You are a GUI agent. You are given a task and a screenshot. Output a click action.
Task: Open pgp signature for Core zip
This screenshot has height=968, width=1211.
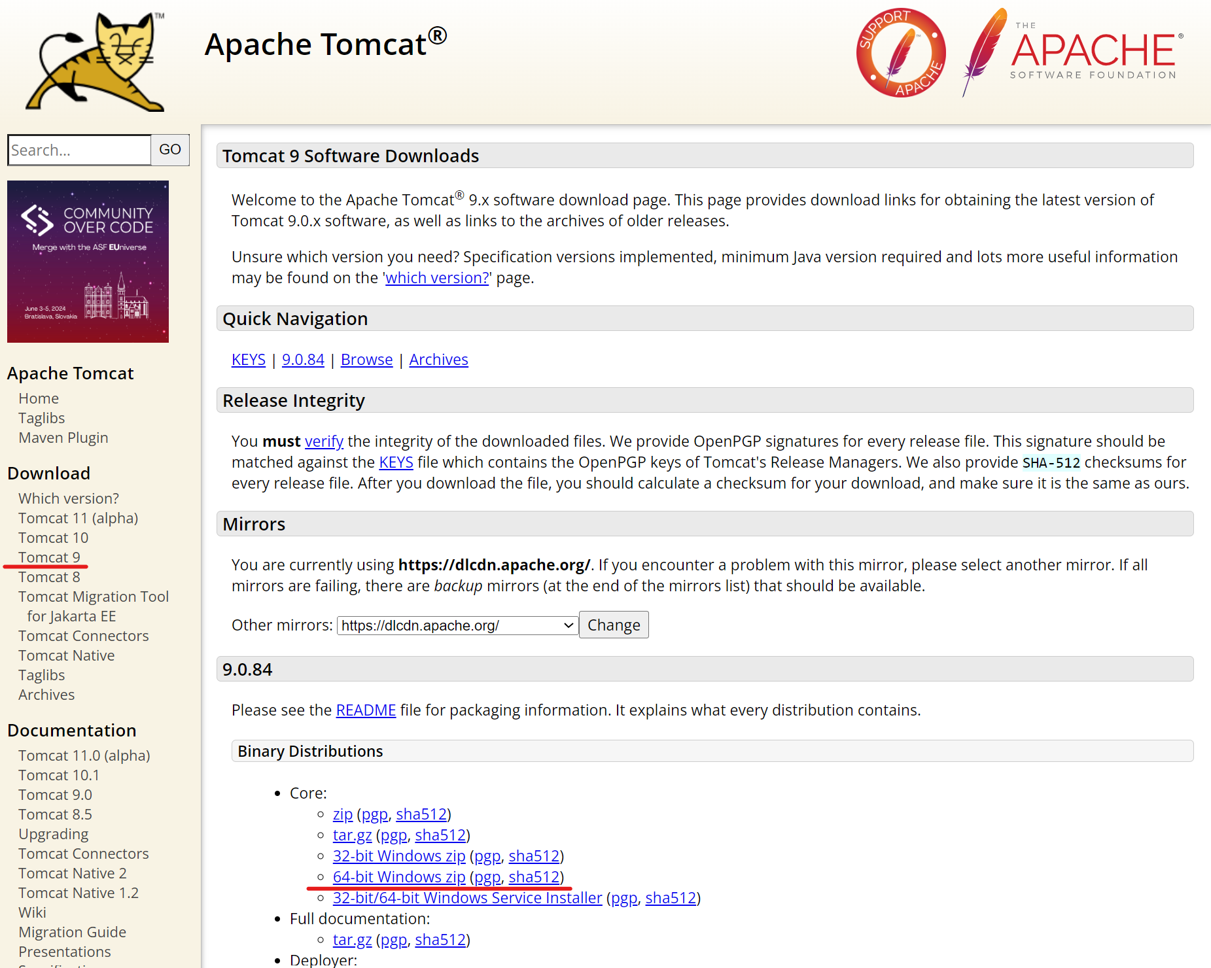(375, 814)
